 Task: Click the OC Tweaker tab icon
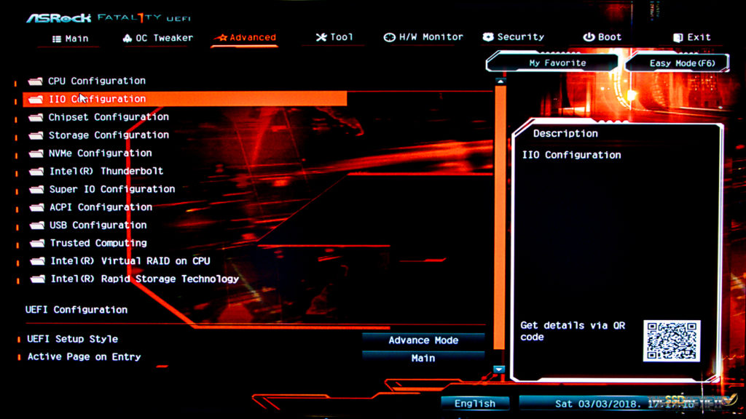127,38
